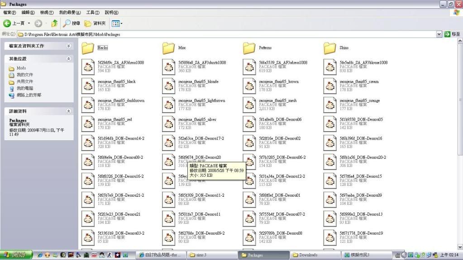
Task: Expand the address bar dropdown arrow
Action: pyautogui.click(x=439, y=34)
